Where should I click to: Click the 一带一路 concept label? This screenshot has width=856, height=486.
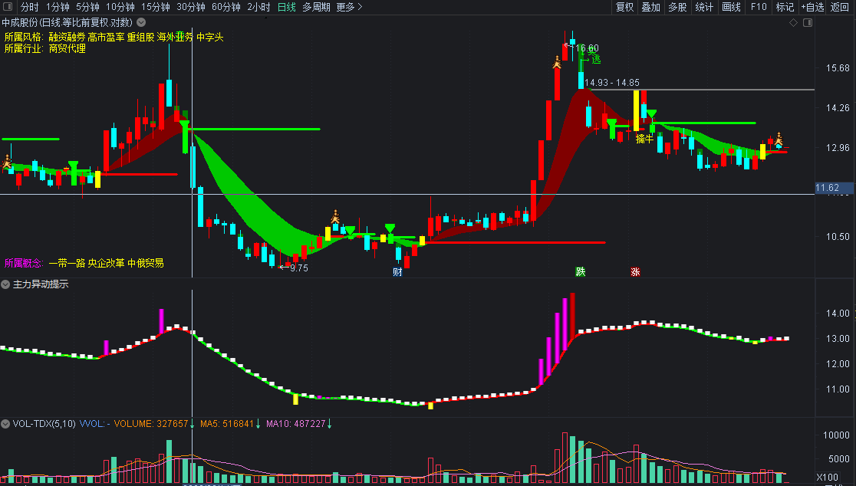coord(67,263)
